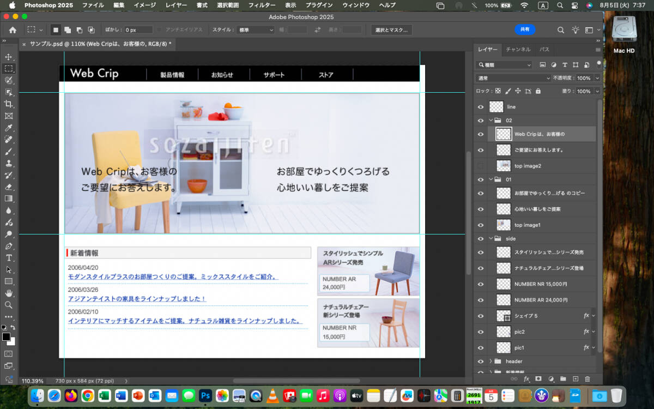Click the black foreground color swatch

6,337
